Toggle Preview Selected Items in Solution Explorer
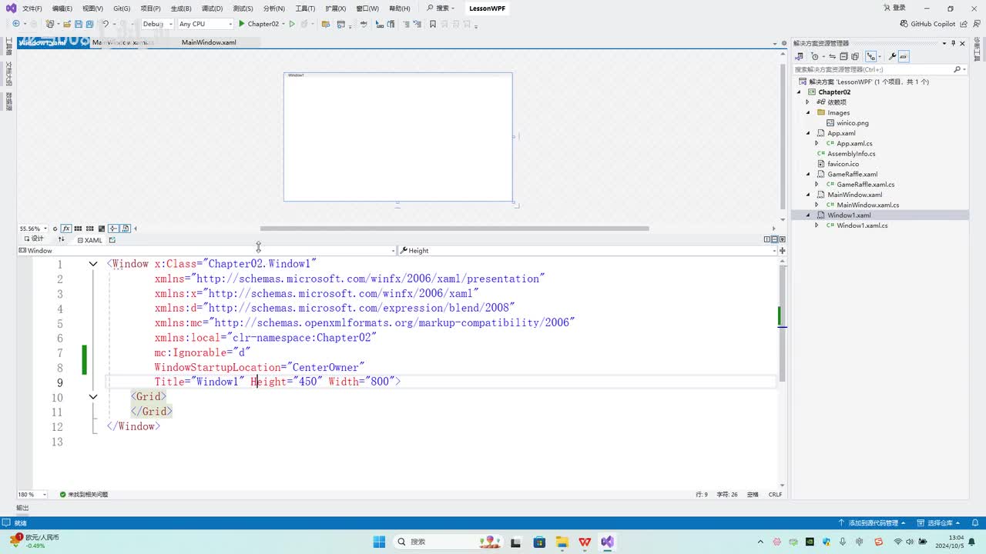 pyautogui.click(x=904, y=56)
